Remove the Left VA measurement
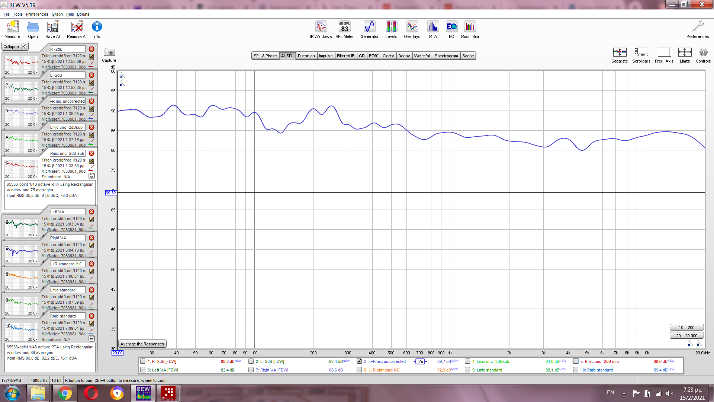The width and height of the screenshot is (714, 402). point(91,212)
